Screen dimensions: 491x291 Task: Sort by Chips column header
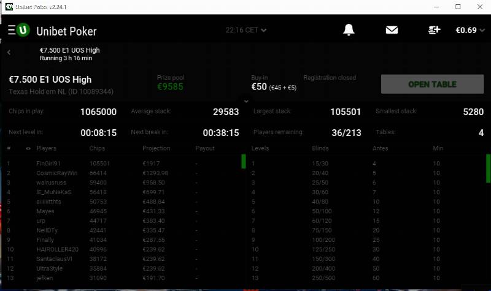pos(97,148)
